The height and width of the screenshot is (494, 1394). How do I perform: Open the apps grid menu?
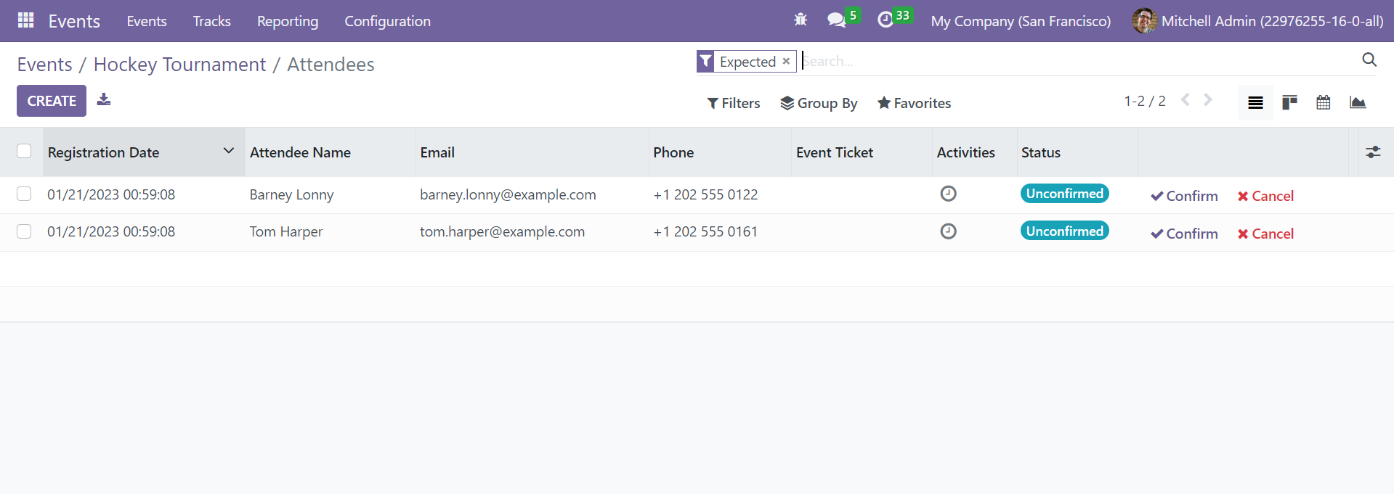tap(25, 20)
